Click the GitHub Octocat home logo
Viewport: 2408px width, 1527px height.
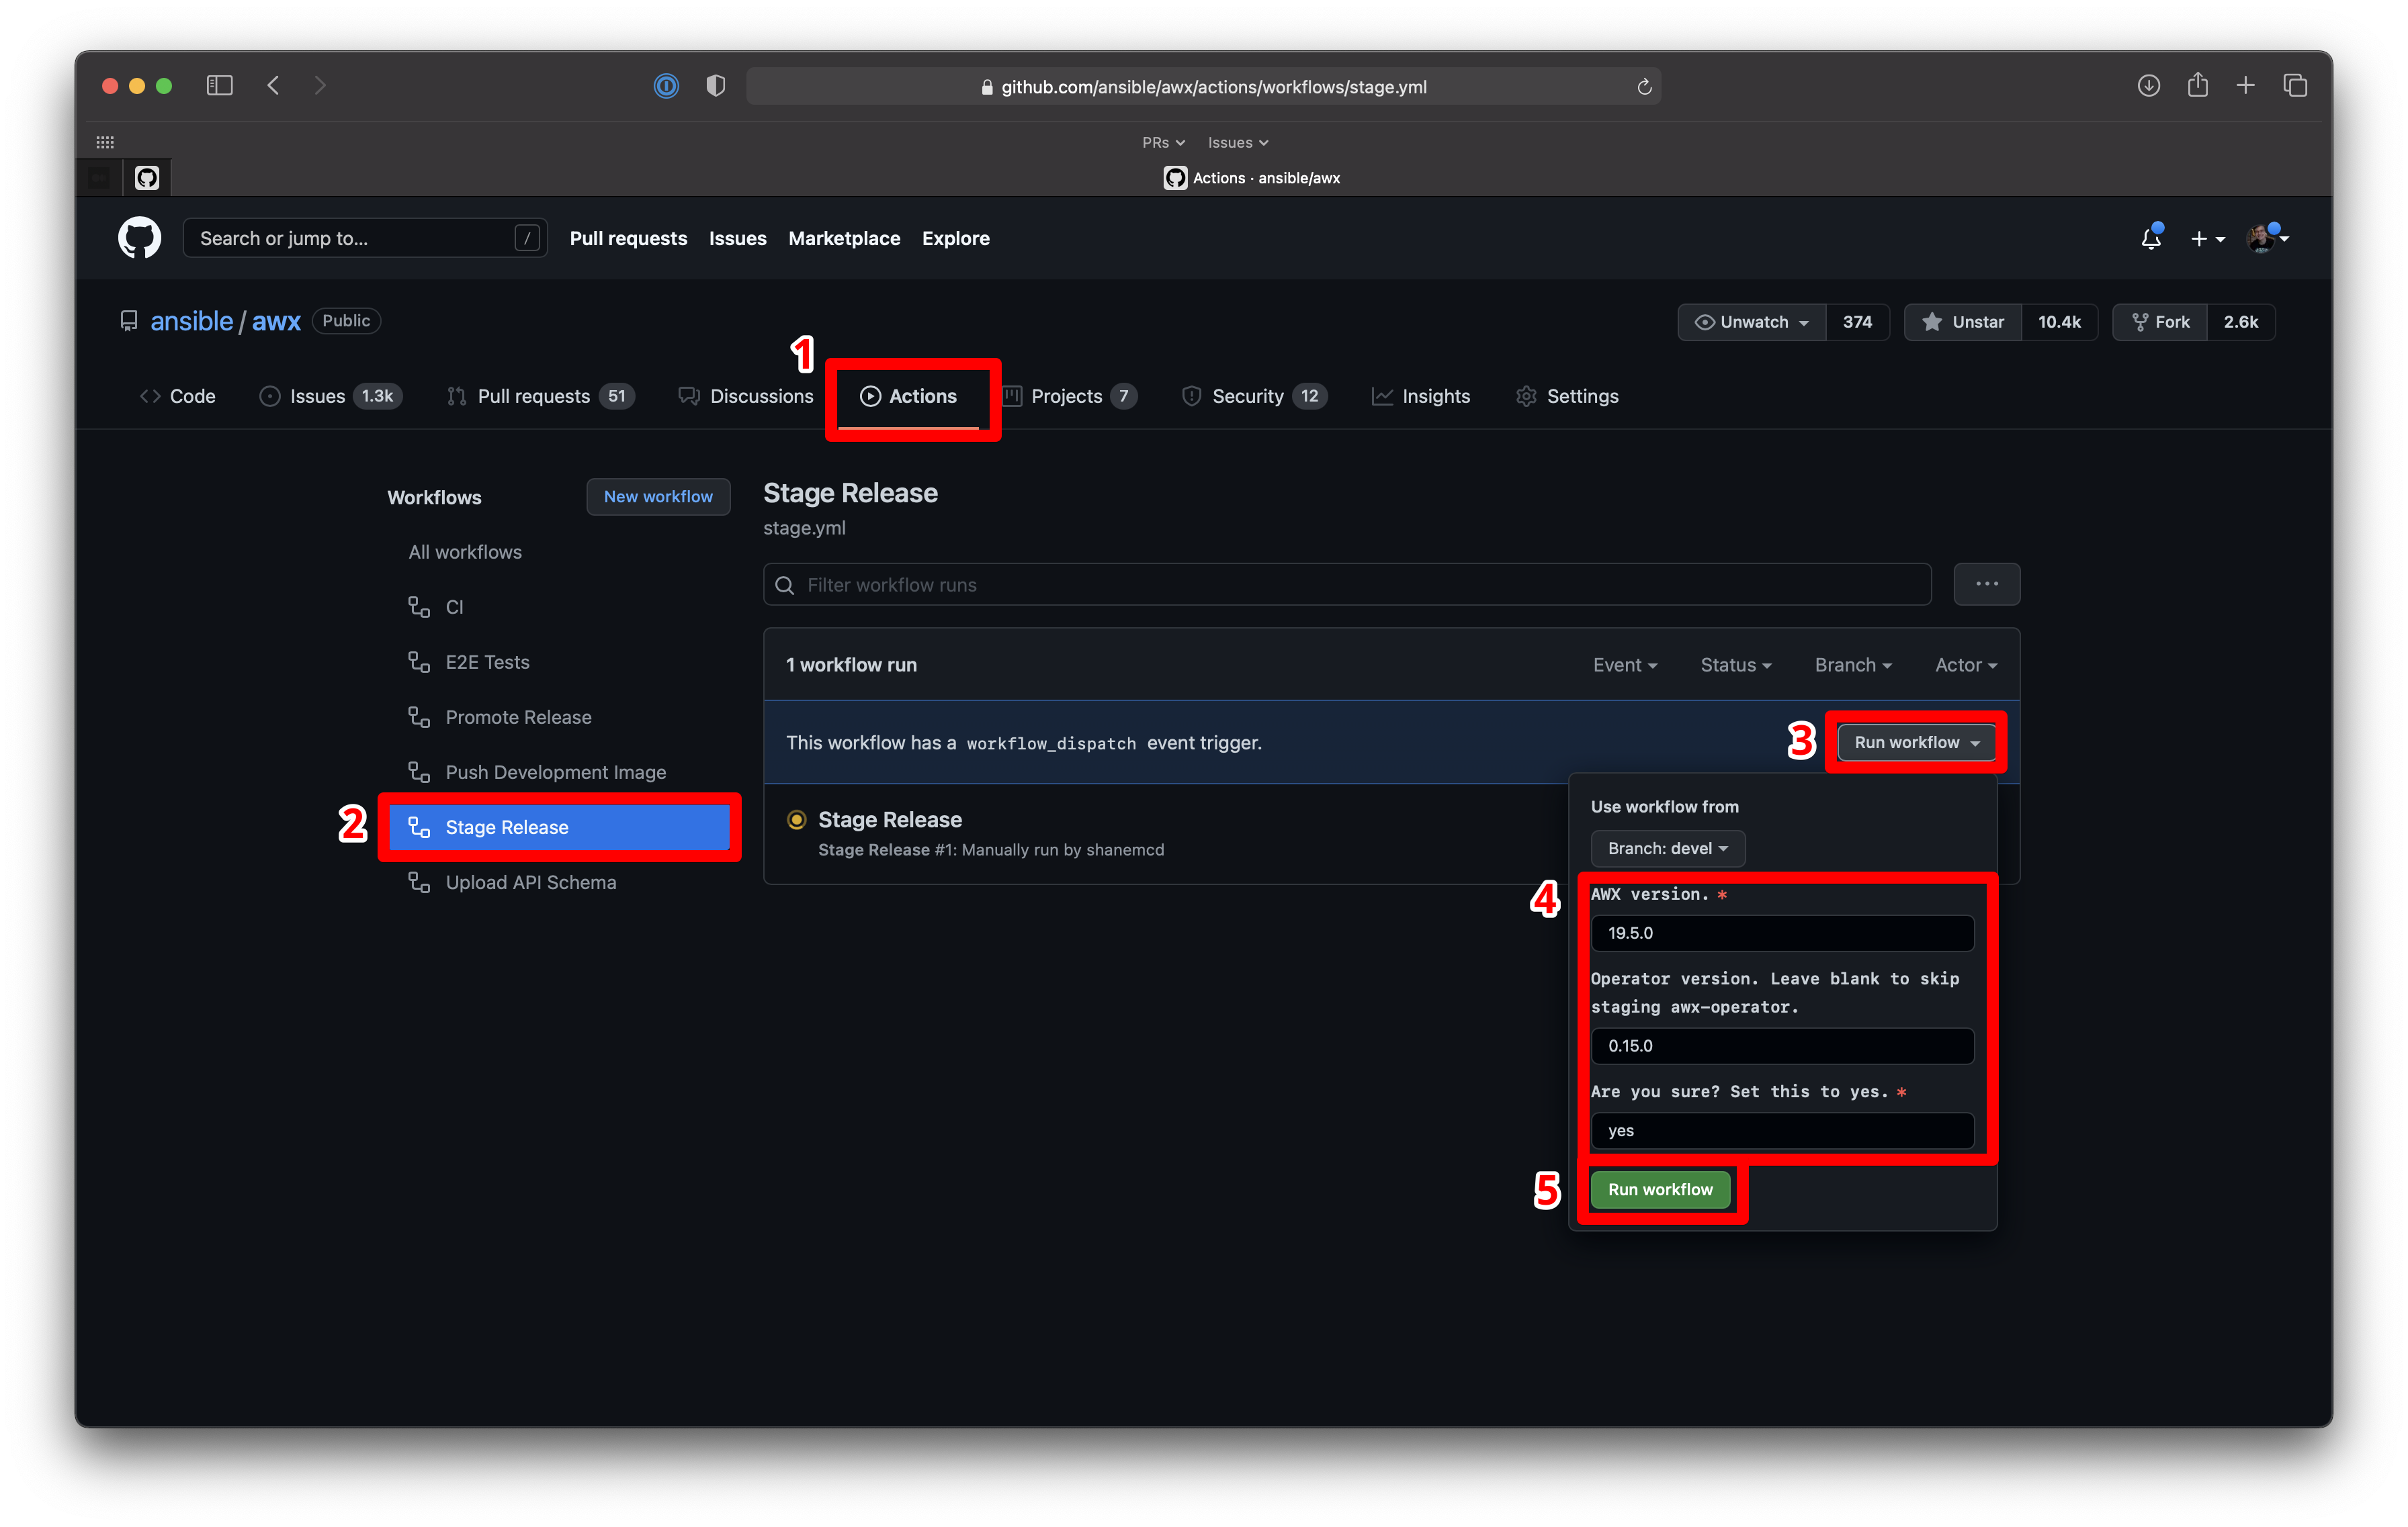(x=139, y=238)
